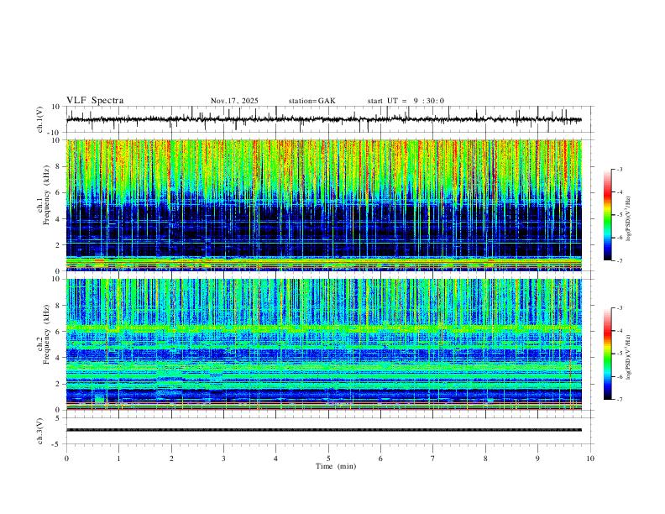This screenshot has width=665, height=514.
Task: Click the ch.2 spectrogram color scale bar
Action: tap(607, 354)
